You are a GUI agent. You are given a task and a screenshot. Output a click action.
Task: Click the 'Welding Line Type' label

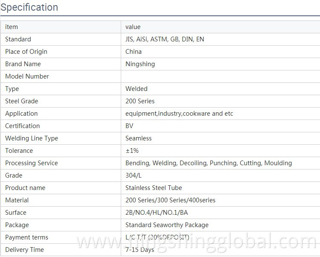coord(32,138)
